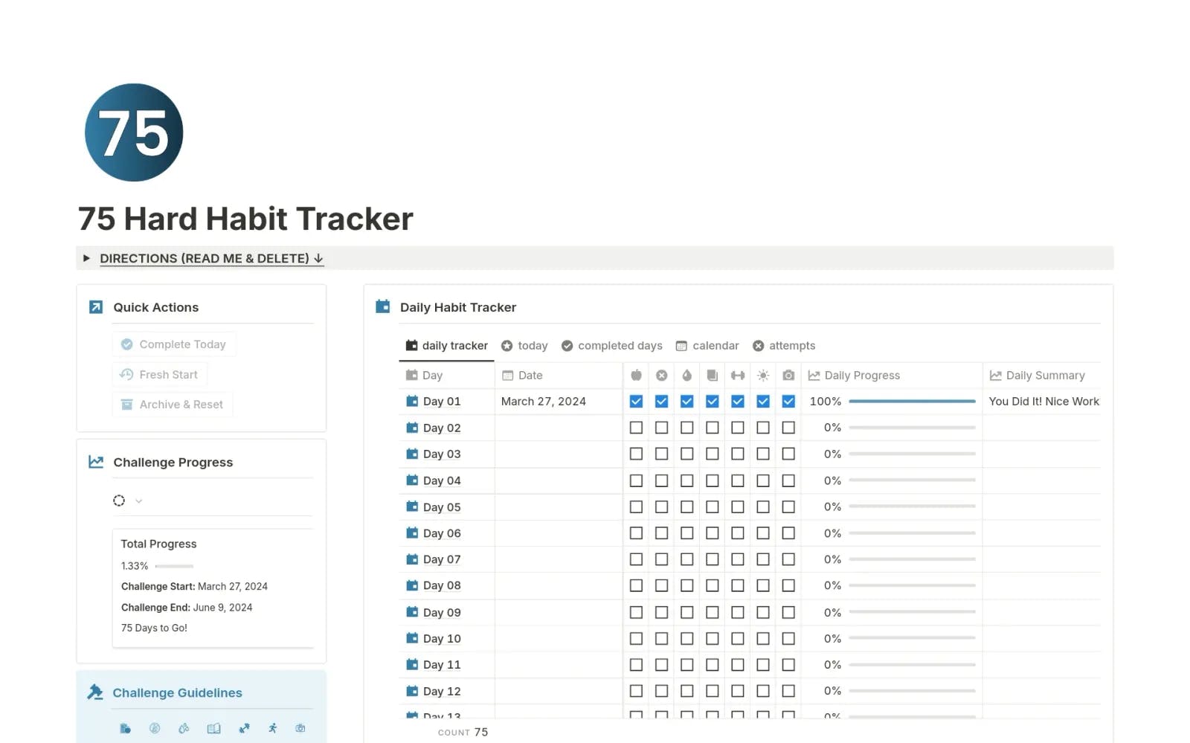Click the apple diet column header icon

[636, 376]
